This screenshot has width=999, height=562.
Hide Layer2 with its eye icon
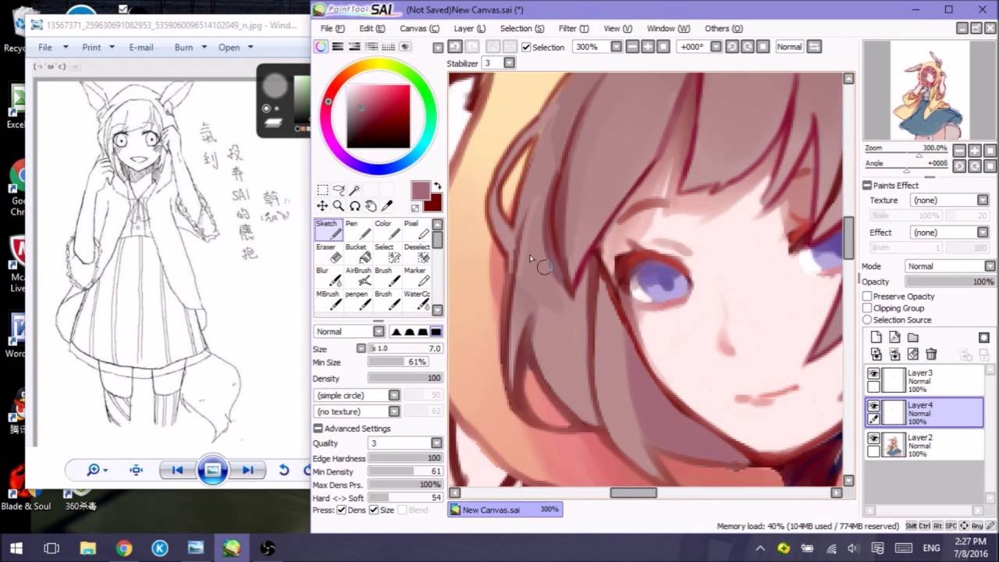click(873, 439)
